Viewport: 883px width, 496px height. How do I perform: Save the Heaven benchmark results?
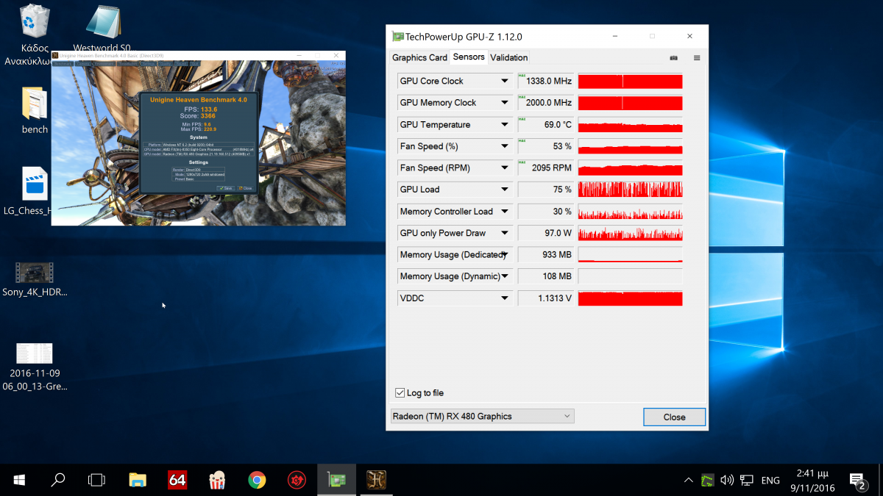(225, 188)
